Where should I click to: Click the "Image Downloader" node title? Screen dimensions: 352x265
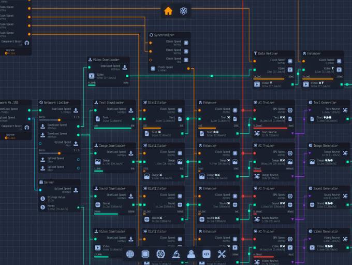tap(112, 146)
